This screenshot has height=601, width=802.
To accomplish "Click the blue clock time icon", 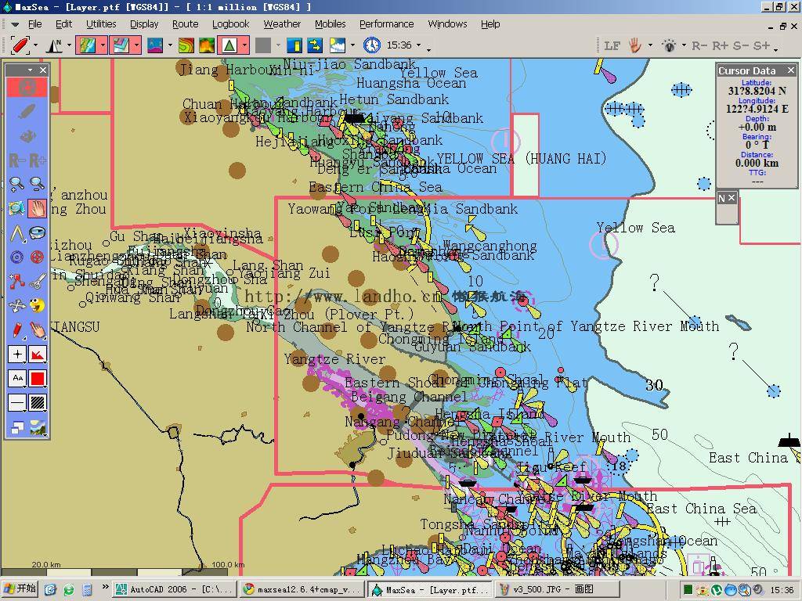I will pyautogui.click(x=372, y=45).
